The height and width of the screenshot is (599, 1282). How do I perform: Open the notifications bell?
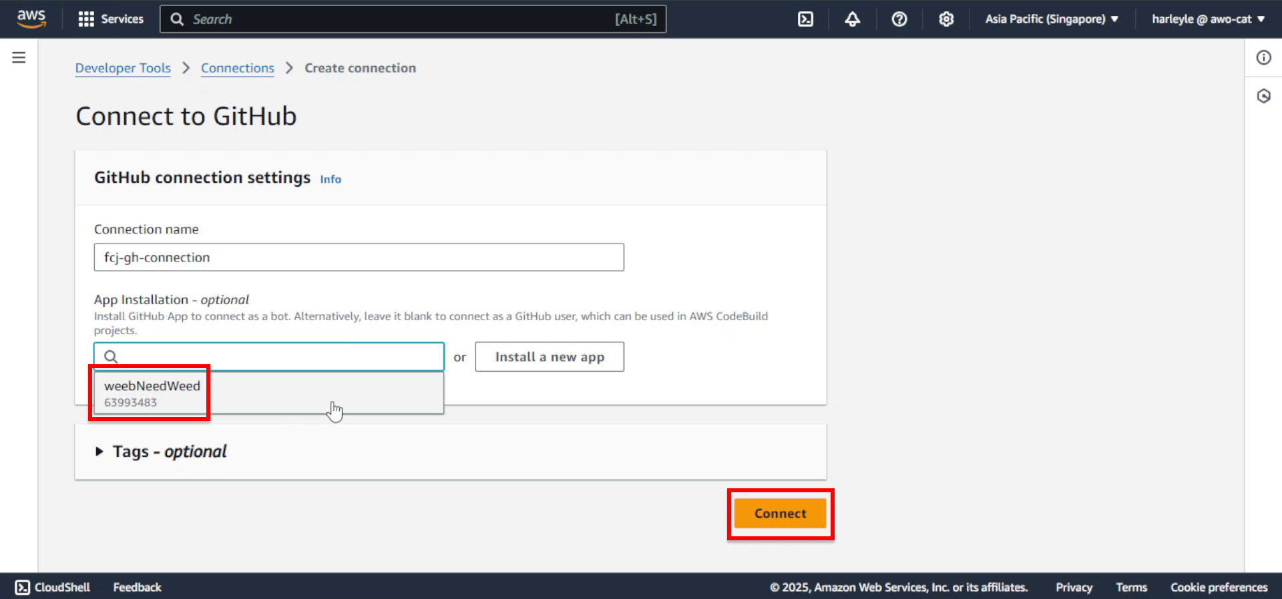coord(852,19)
